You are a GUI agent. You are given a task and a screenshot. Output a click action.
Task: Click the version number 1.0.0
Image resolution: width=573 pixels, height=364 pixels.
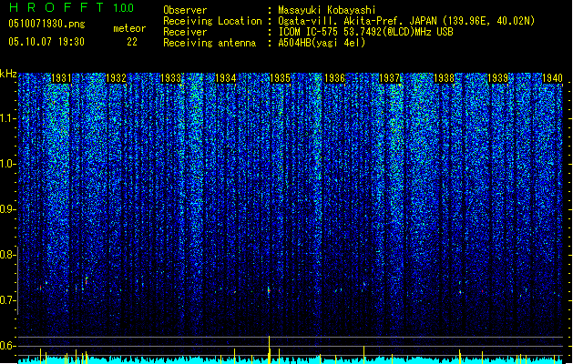tap(123, 8)
